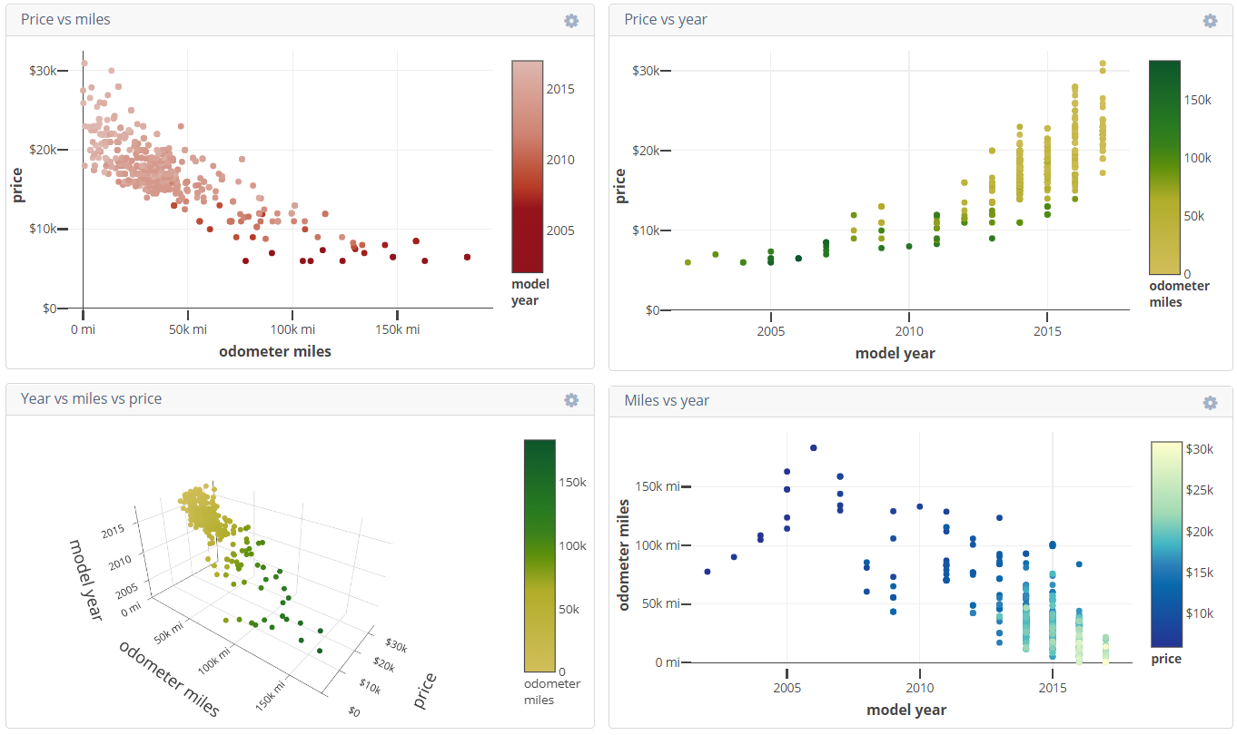The width and height of the screenshot is (1237, 735).
Task: Click '$20k' y-axis tick in Price vs miles
Action: pyautogui.click(x=42, y=150)
